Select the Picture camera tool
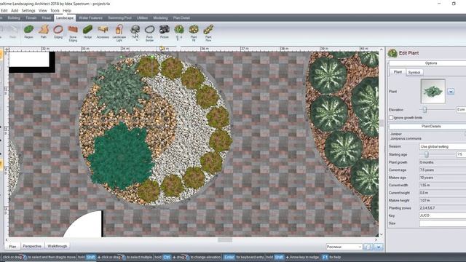This screenshot has height=262, width=466. coord(165,32)
